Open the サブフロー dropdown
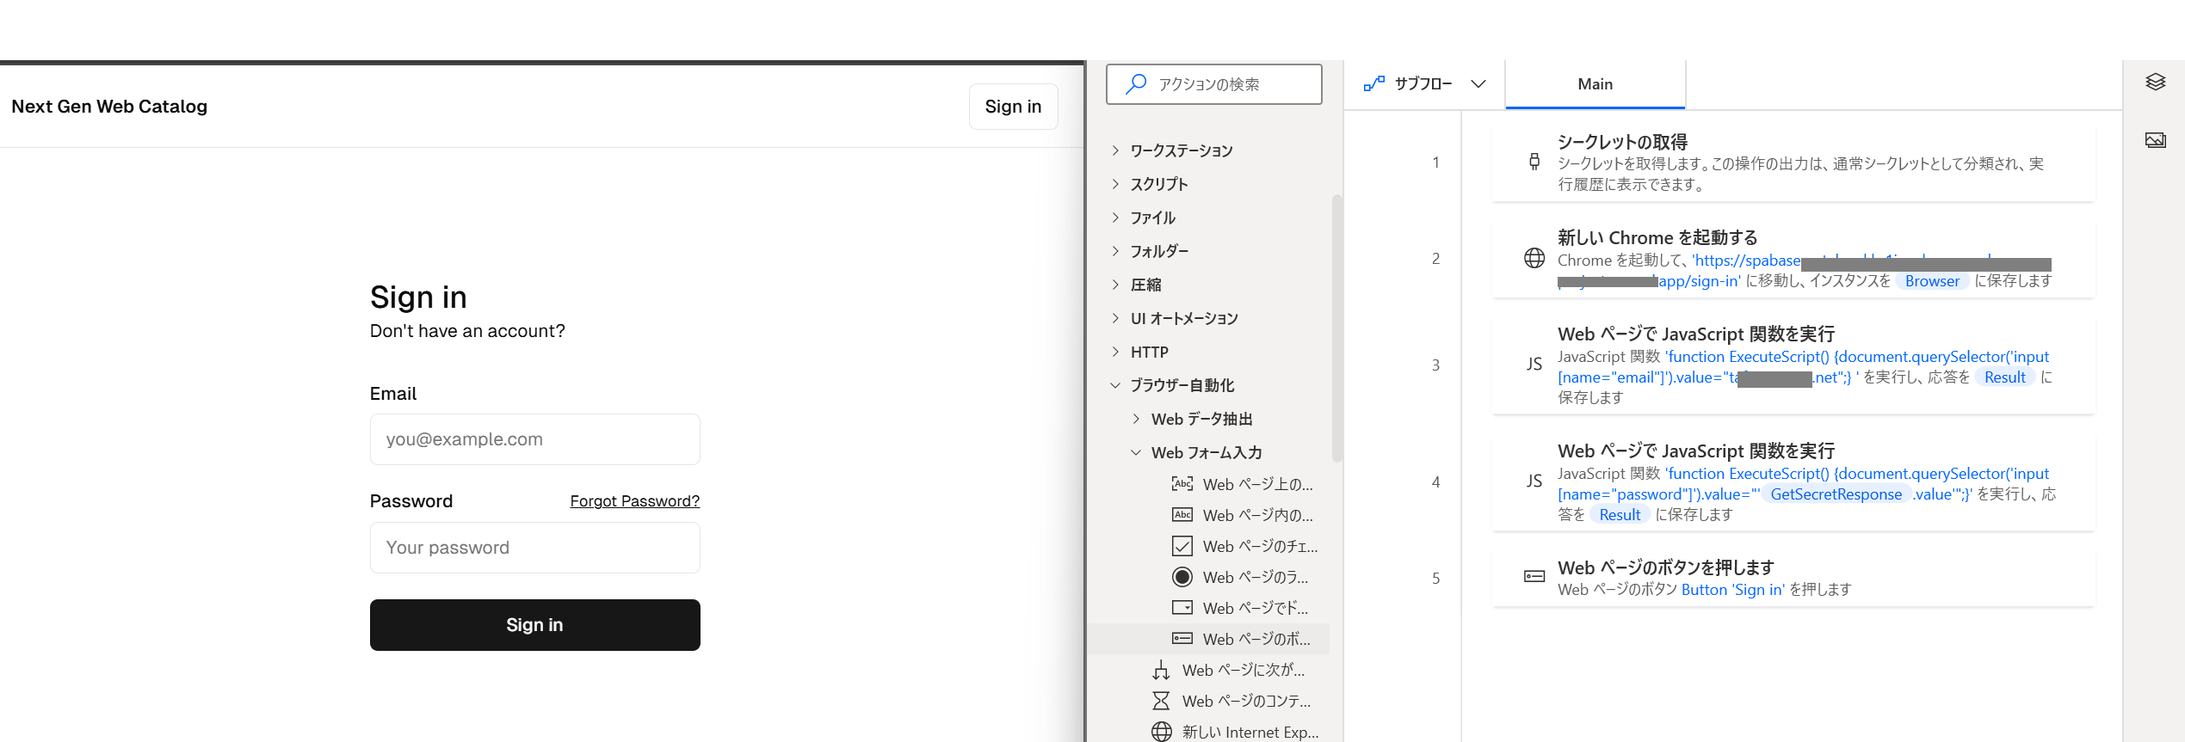The height and width of the screenshot is (742, 2185). tap(1478, 83)
